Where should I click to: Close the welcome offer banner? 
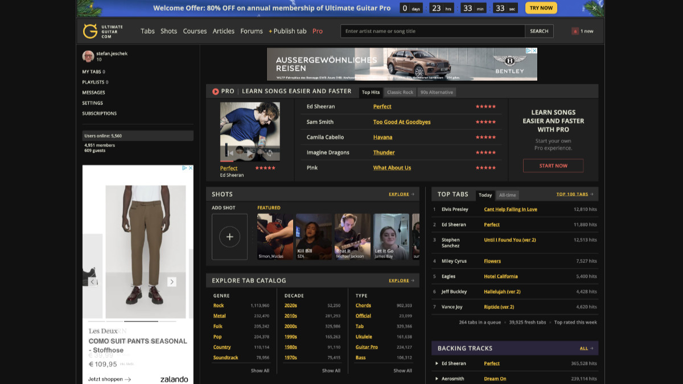pyautogui.click(x=594, y=8)
